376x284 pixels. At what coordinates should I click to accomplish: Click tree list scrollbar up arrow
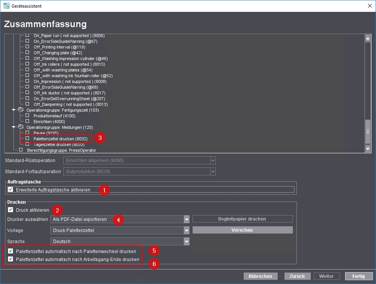[x=368, y=38]
